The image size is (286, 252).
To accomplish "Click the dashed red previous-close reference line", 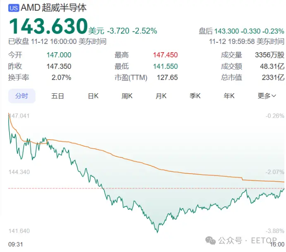I will pyautogui.click(x=146, y=188).
